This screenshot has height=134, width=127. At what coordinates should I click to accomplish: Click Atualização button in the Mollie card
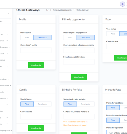36,65
